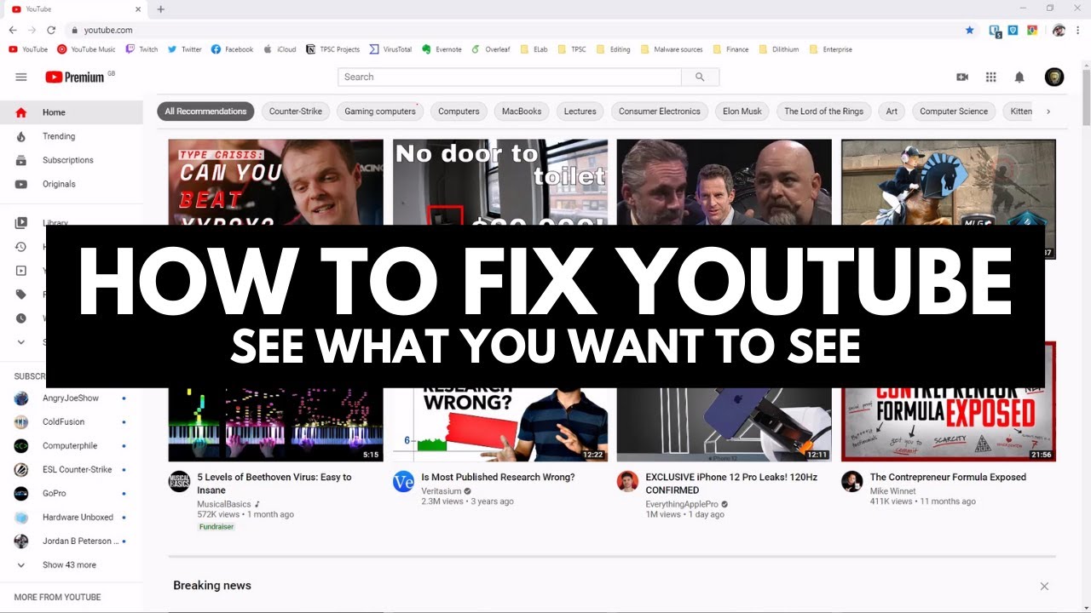
Task: Open EverythingApplePro channel avatar
Action: pyautogui.click(x=627, y=481)
